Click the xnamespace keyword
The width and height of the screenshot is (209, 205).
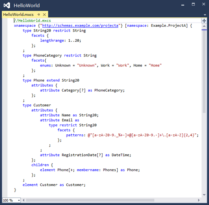point(25,25)
